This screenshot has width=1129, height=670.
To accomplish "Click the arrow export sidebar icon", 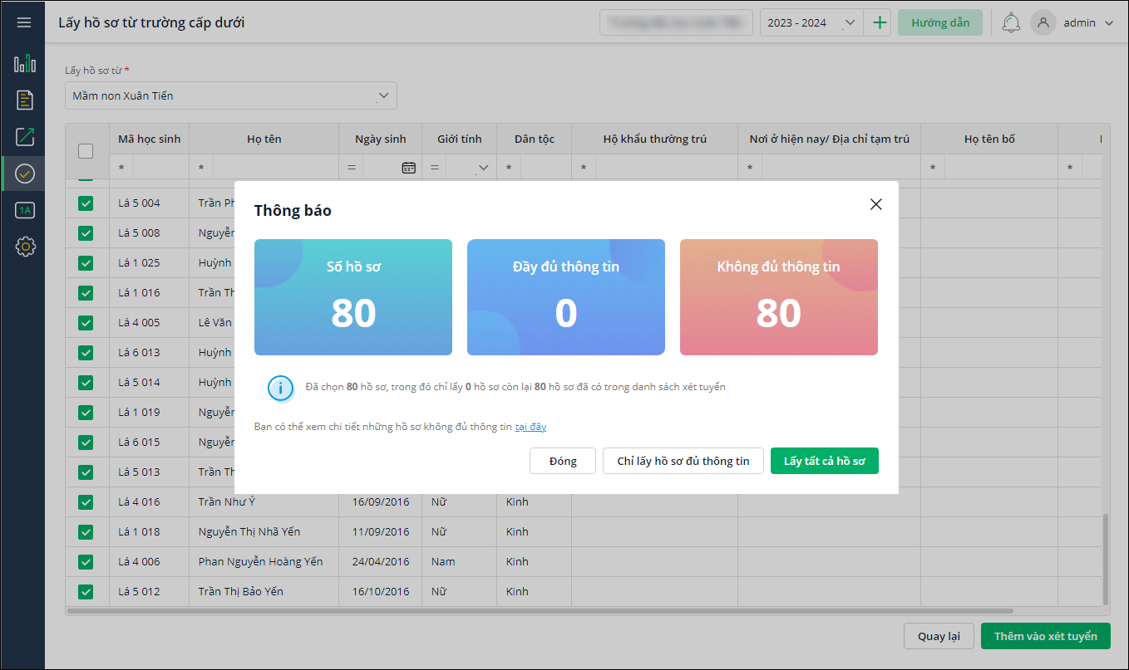I will (25, 137).
